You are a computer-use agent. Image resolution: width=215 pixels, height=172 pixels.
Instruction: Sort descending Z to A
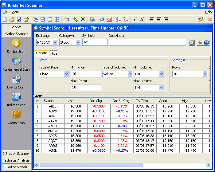click(x=126, y=19)
